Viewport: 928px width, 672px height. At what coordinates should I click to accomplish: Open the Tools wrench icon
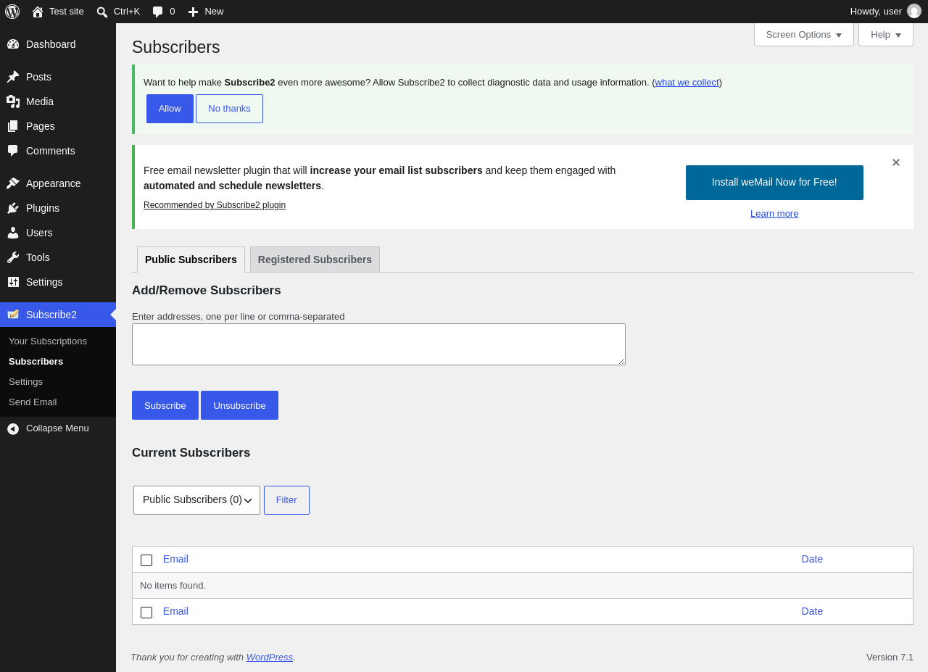13,257
